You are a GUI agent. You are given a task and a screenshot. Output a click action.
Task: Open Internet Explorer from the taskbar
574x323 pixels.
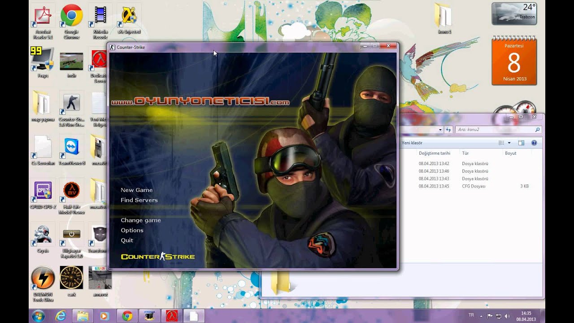click(60, 316)
